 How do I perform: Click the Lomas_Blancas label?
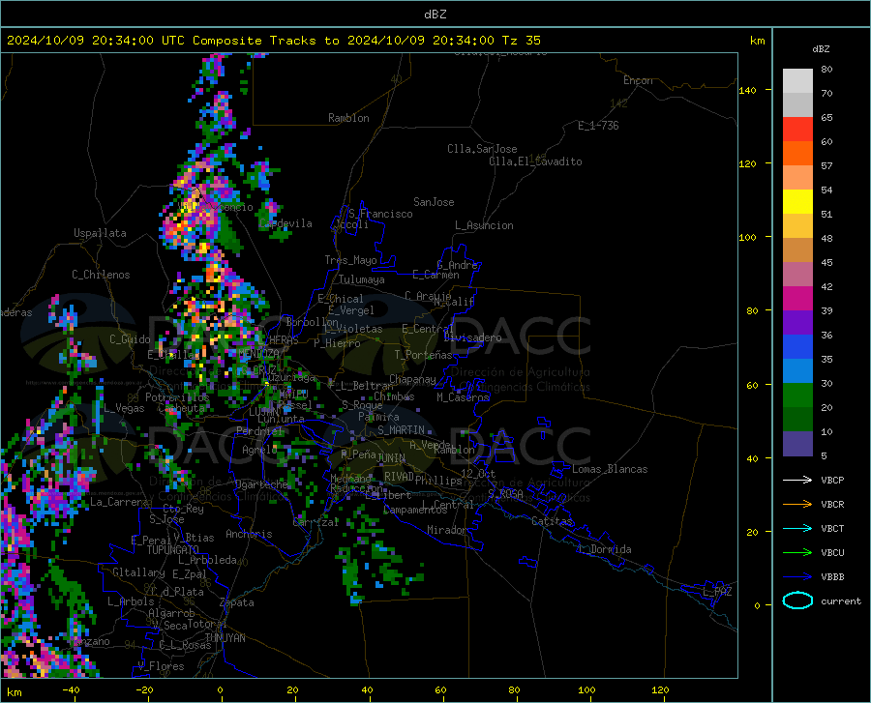[610, 469]
